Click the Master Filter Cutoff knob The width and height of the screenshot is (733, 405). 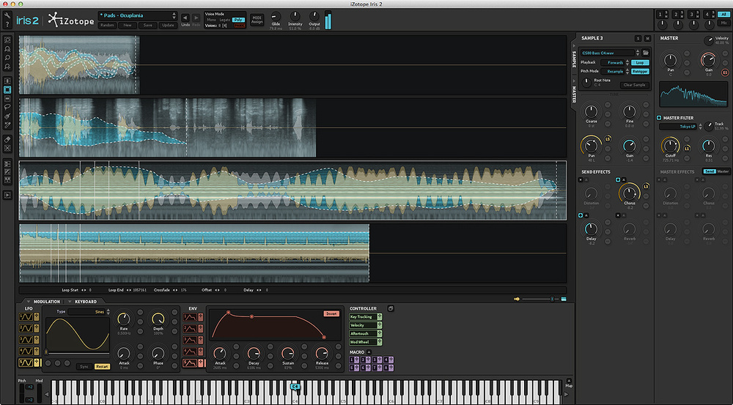(x=671, y=146)
